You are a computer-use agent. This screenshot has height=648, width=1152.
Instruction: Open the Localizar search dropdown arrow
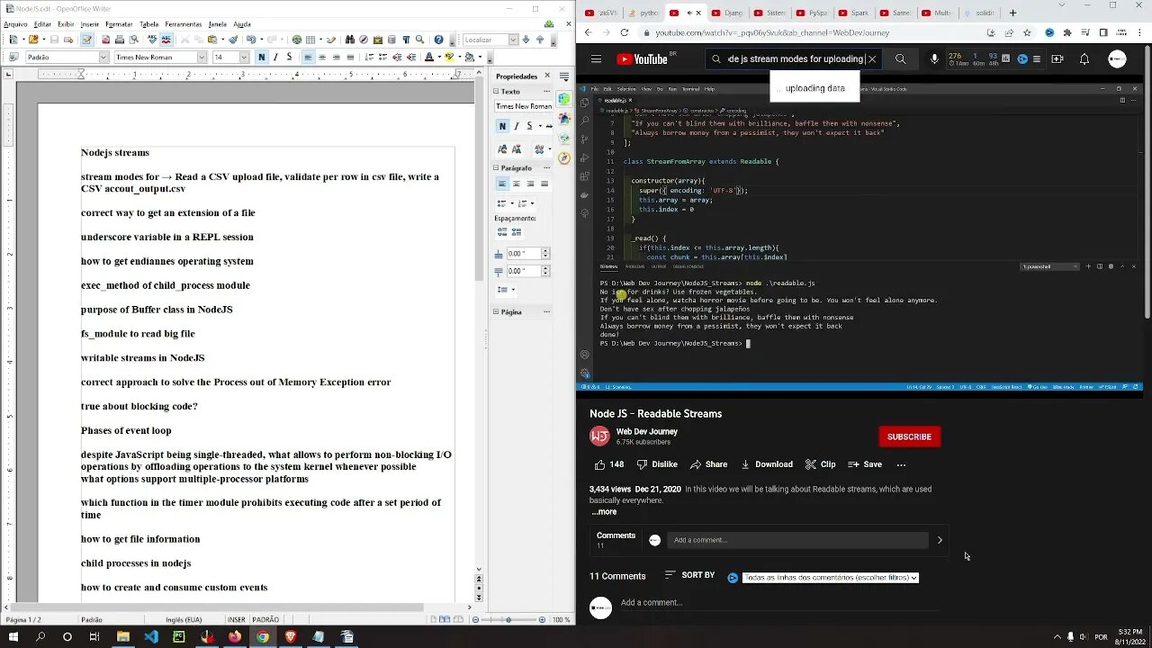pos(513,40)
